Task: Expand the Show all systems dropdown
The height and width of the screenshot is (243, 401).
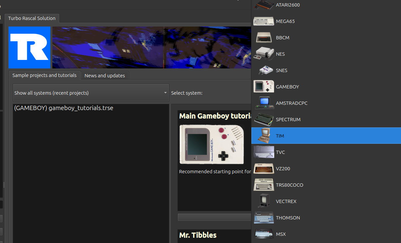Action: pyautogui.click(x=91, y=93)
